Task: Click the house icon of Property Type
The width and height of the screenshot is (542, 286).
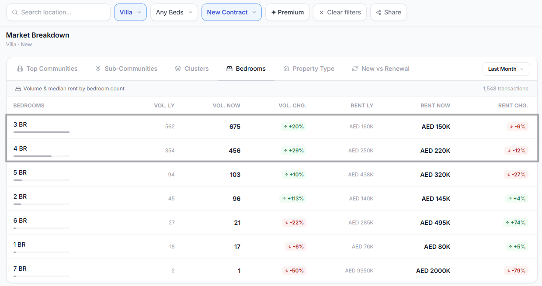Action: (x=286, y=69)
